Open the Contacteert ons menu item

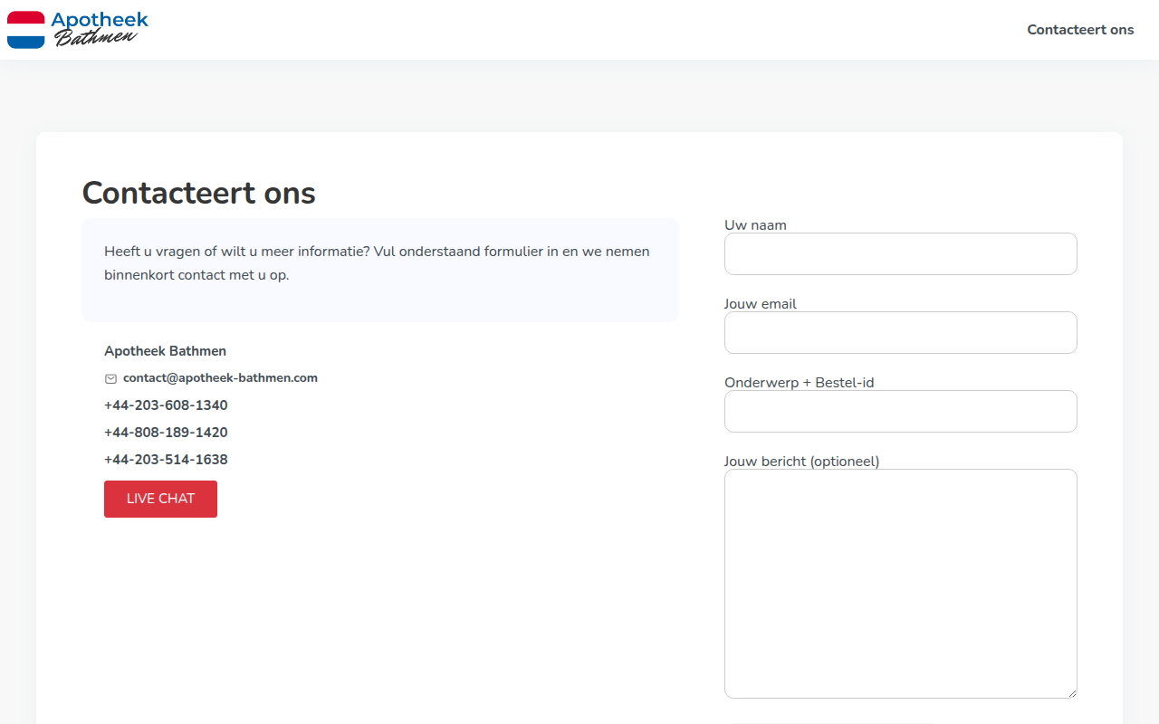1080,30
